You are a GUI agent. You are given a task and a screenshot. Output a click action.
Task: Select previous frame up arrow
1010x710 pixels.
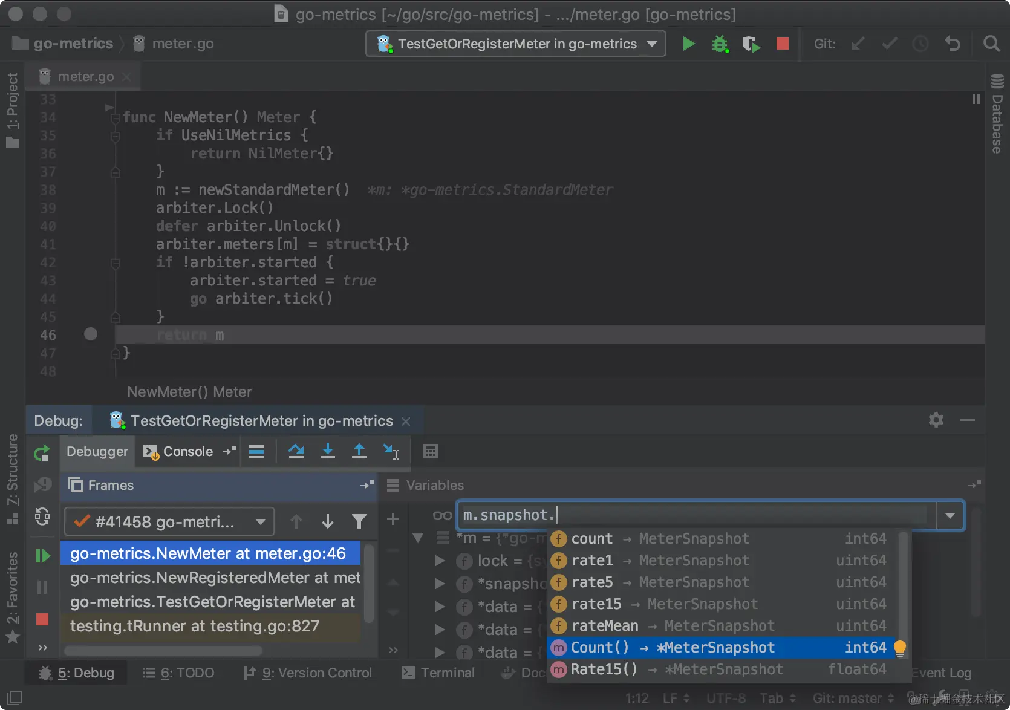[x=296, y=521]
